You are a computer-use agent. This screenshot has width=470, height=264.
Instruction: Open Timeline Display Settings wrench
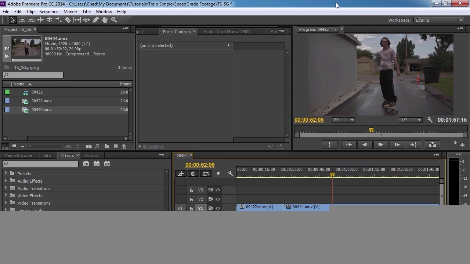pos(231,173)
